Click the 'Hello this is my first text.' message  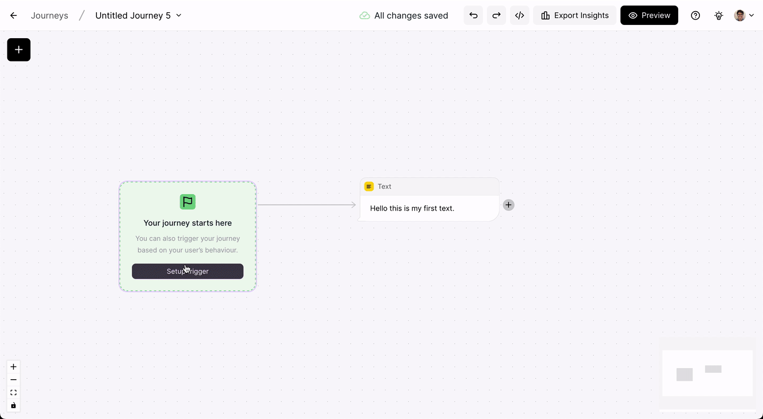pos(412,208)
